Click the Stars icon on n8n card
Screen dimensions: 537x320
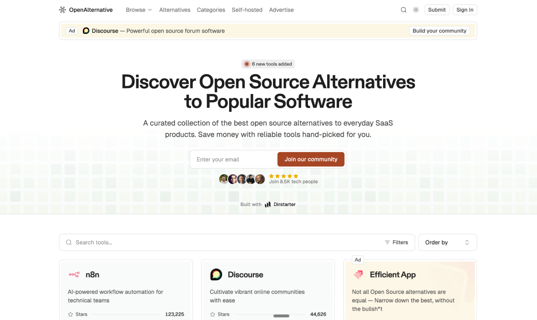click(x=70, y=314)
